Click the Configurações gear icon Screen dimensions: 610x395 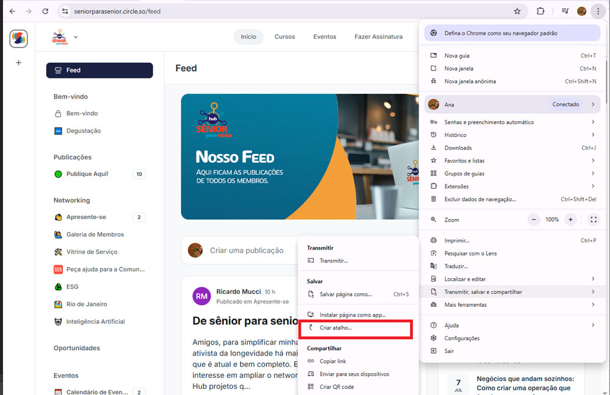pos(433,338)
